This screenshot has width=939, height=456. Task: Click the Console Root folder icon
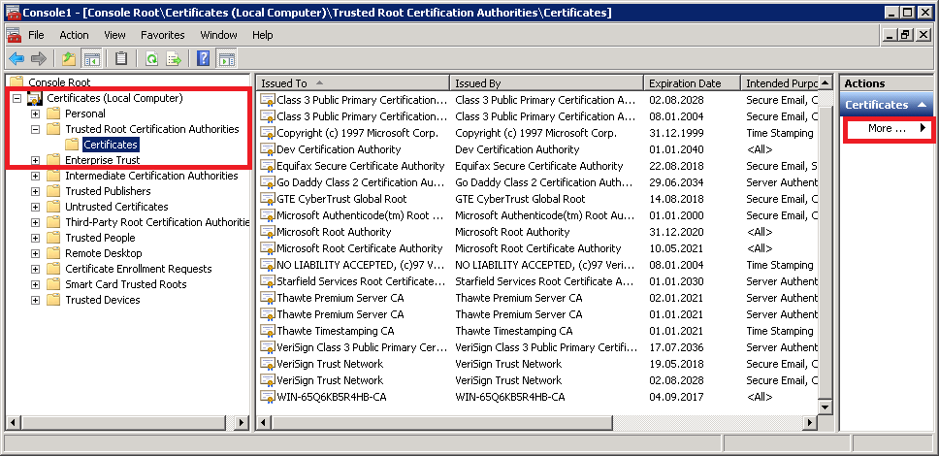coord(16,81)
